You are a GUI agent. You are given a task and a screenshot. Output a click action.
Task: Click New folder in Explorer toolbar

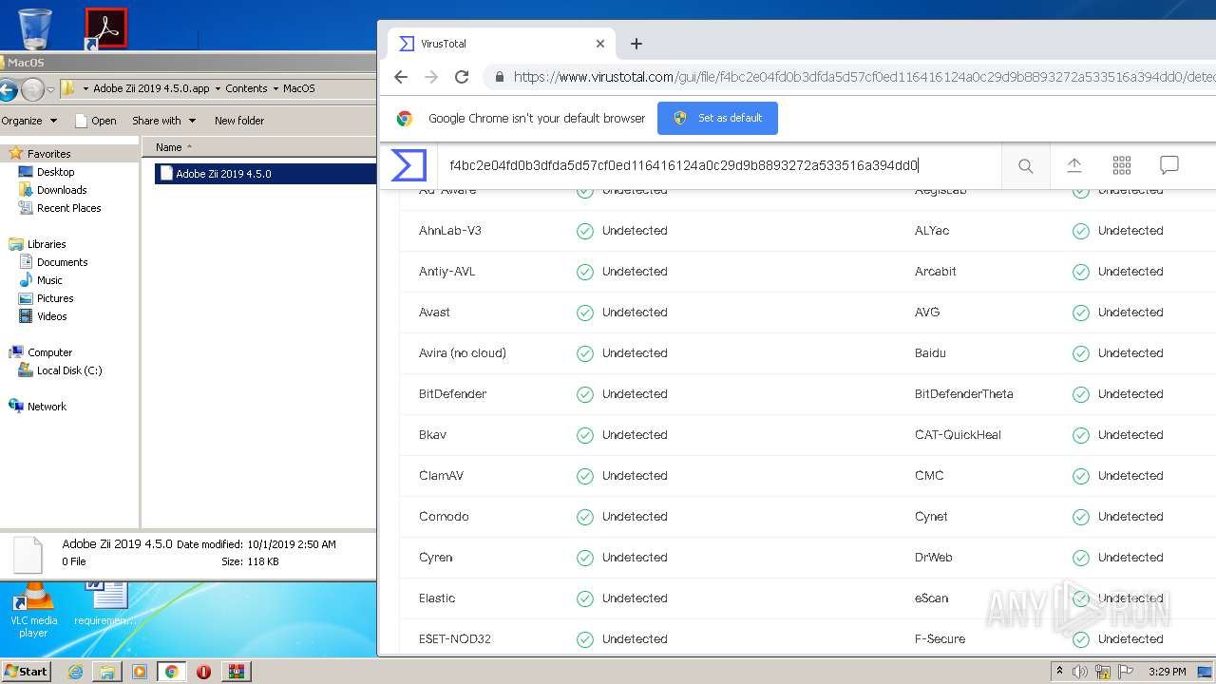[239, 121]
